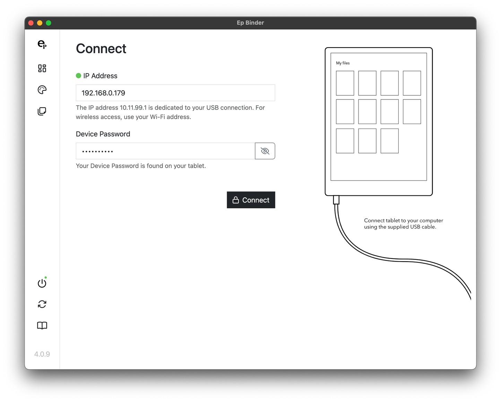Click the lock icon inside Connect button

(x=235, y=200)
